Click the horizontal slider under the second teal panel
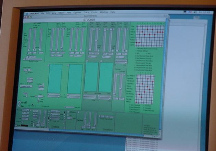This screenshot has width=216, height=151. point(74,95)
